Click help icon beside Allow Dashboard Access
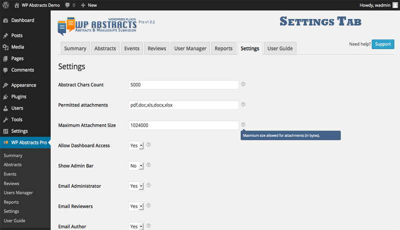The width and height of the screenshot is (400, 230). 148,144
